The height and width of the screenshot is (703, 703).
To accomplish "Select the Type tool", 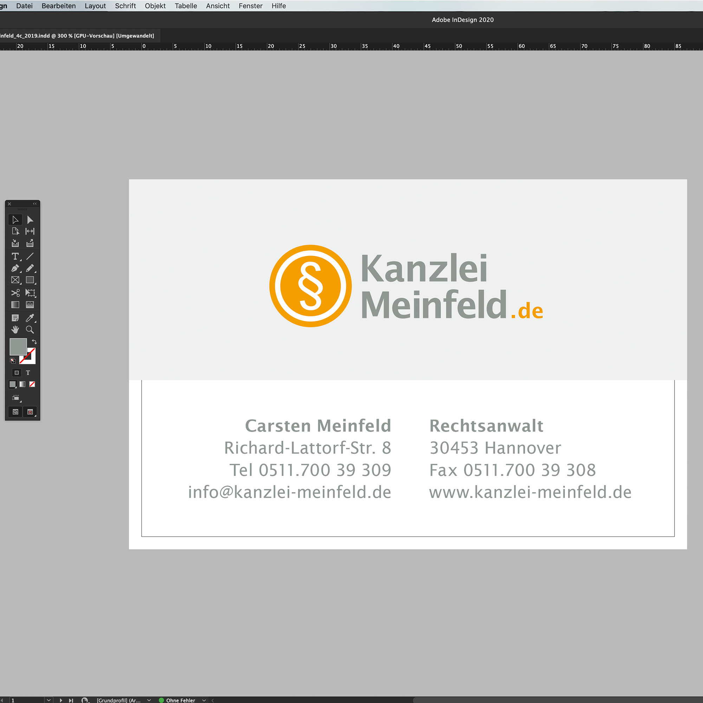I will pos(15,257).
